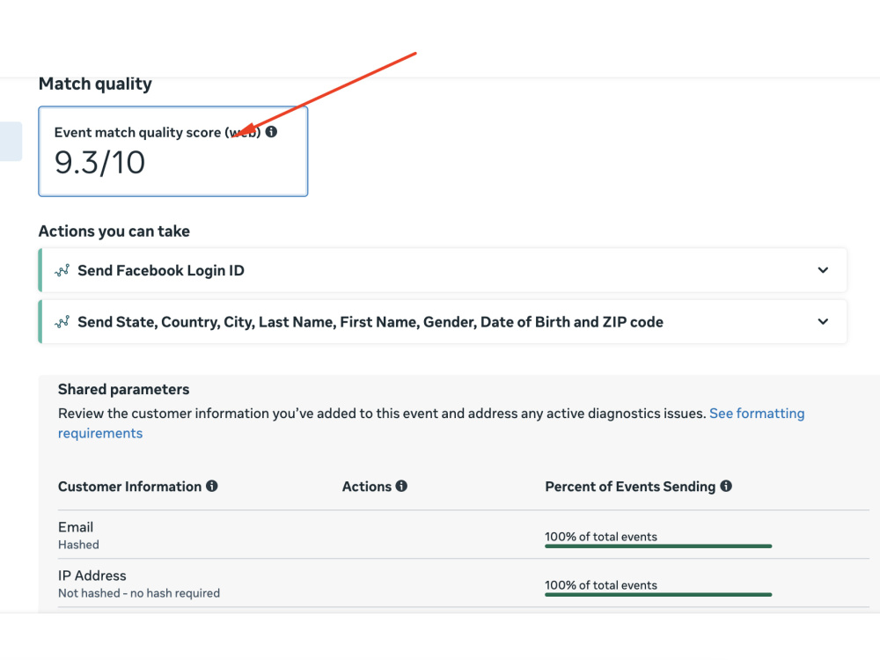Click the Hashed status under Email
Image resolution: width=880 pixels, height=660 pixels.
tap(78, 545)
